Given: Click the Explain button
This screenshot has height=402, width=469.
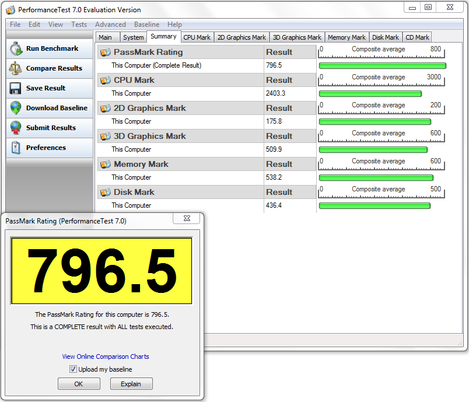Looking at the screenshot, I should coord(131,384).
